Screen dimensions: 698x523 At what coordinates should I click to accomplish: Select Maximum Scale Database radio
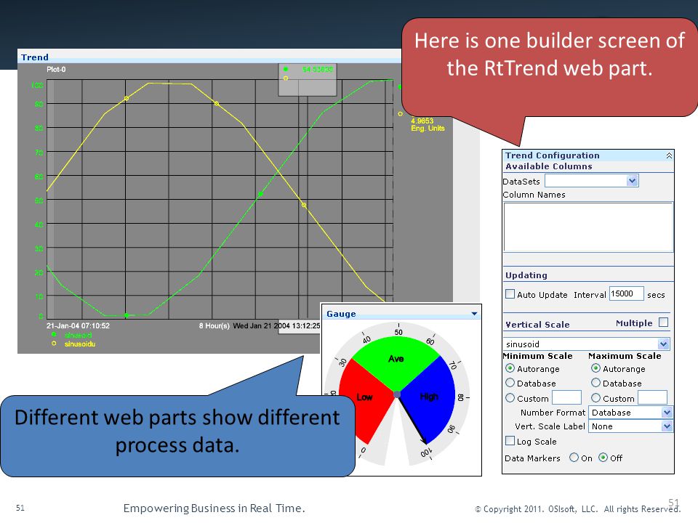tap(595, 383)
